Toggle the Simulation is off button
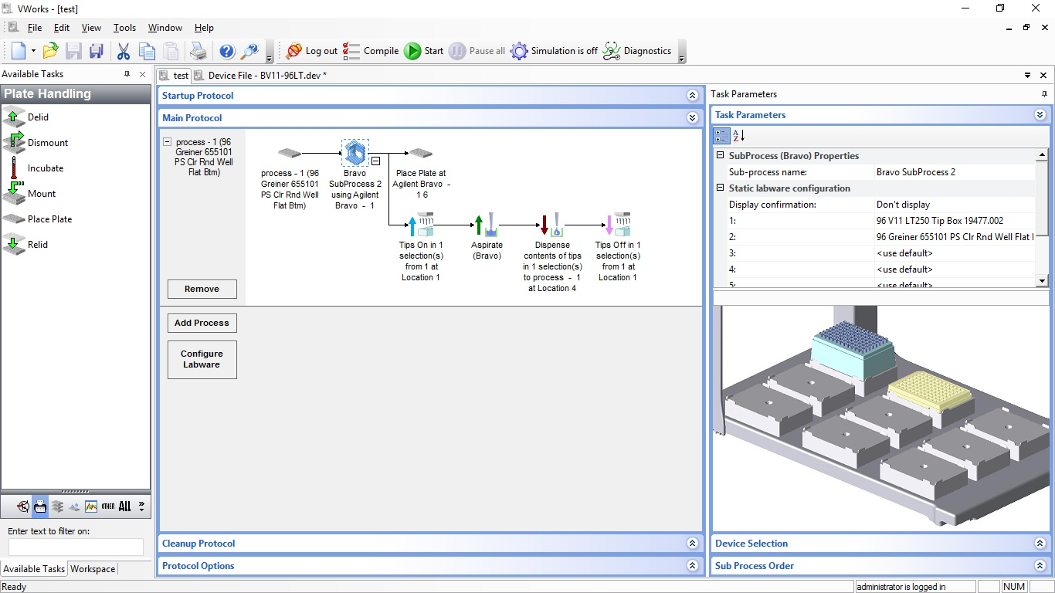The width and height of the screenshot is (1055, 593). (x=554, y=51)
